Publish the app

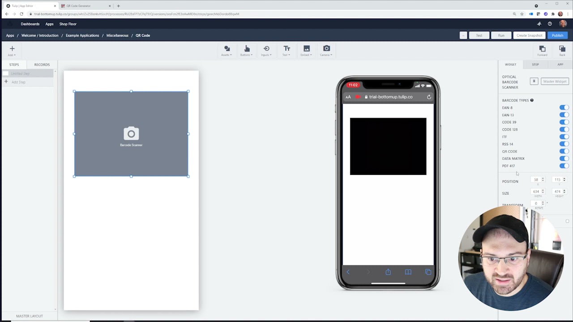pyautogui.click(x=557, y=35)
